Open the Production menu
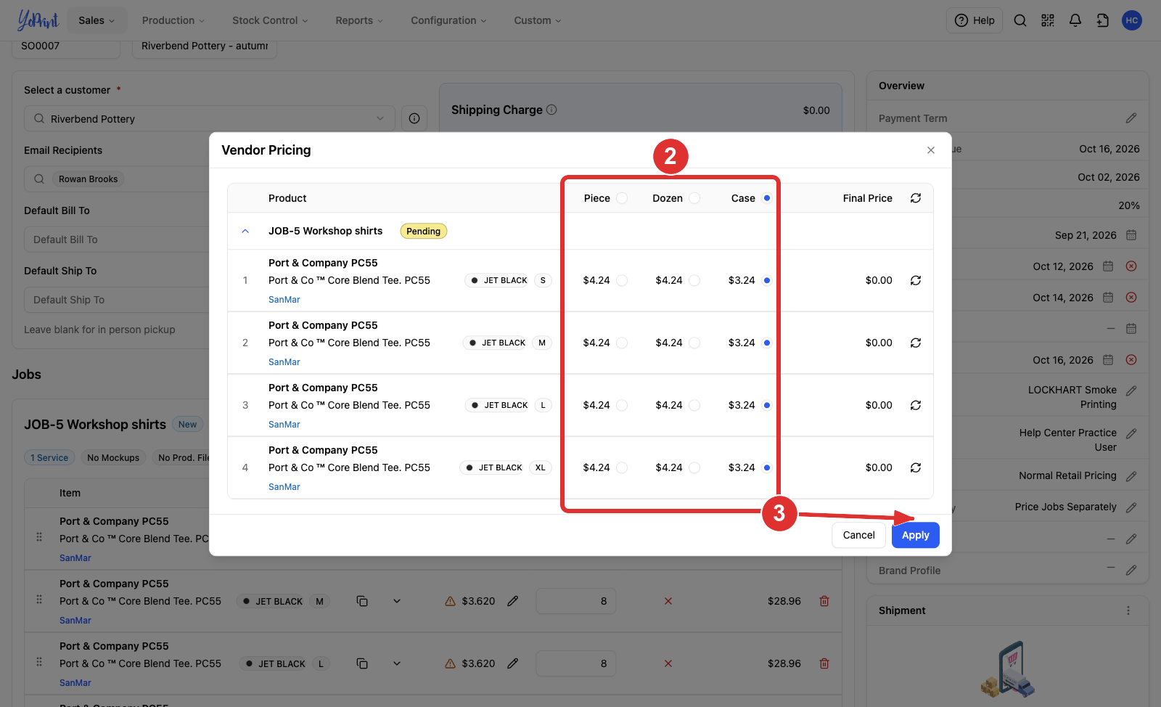This screenshot has width=1161, height=707. click(x=173, y=20)
